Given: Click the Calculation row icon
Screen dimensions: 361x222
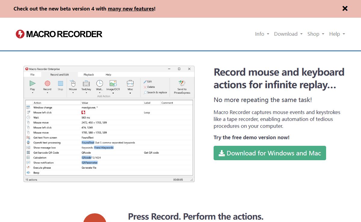Looking at the screenshot, I should tap(28, 157).
